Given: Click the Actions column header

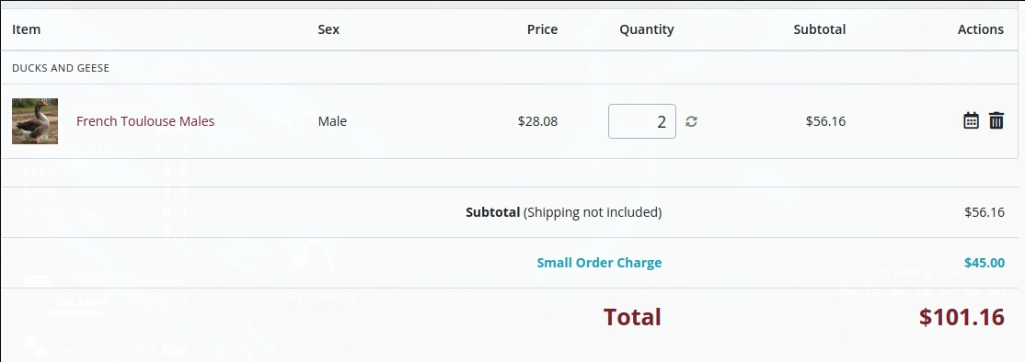Looking at the screenshot, I should (981, 29).
